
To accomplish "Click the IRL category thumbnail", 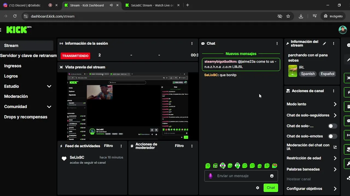I will 293,71.
